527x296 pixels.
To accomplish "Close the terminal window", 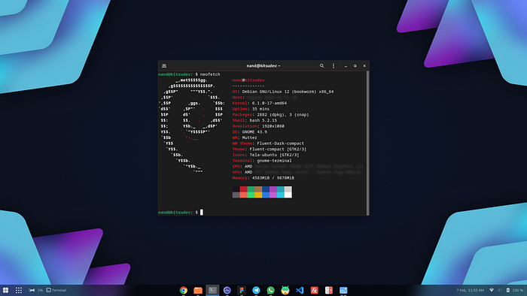I will (x=364, y=66).
